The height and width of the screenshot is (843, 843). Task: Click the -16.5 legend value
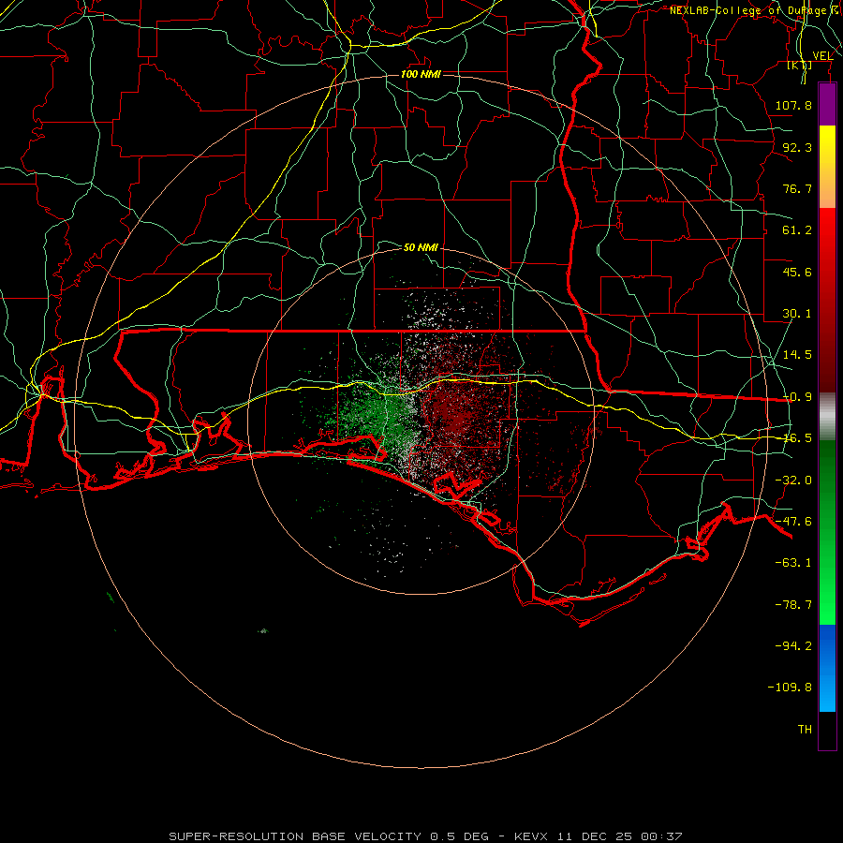click(797, 438)
